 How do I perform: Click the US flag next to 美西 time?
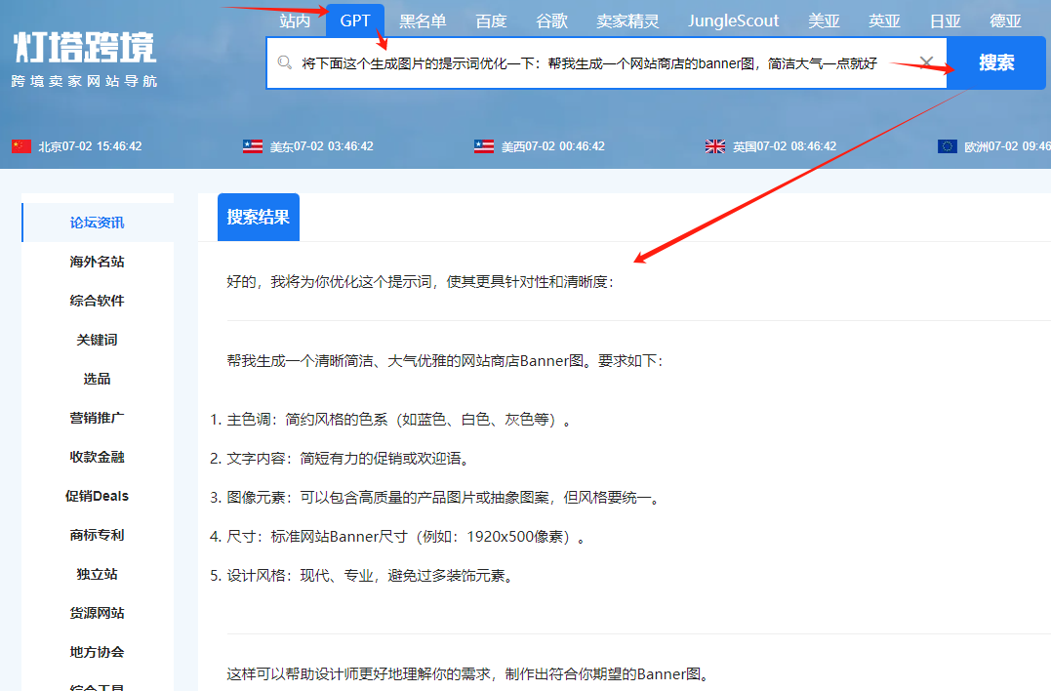click(484, 146)
